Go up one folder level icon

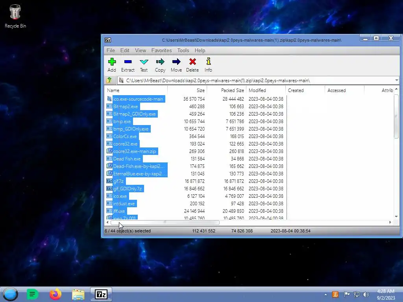pos(109,80)
